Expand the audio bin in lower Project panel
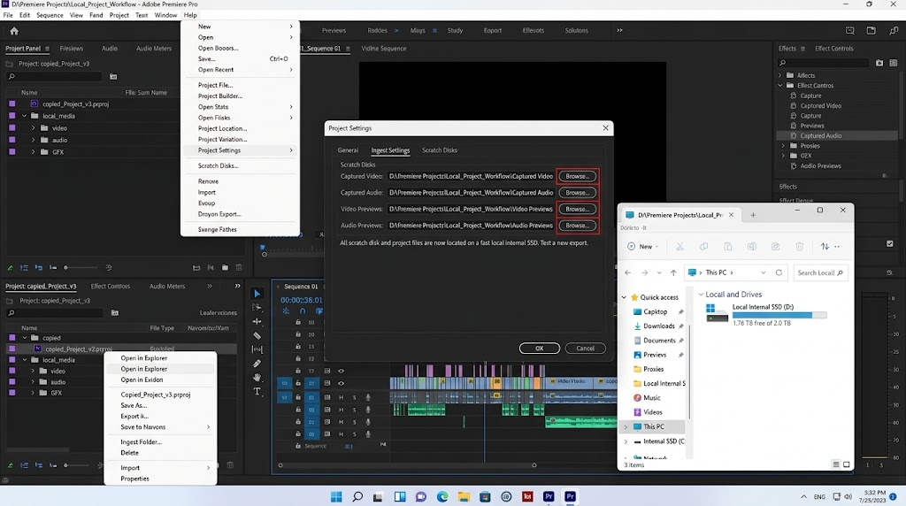Screen dimensions: 906x506 click(x=33, y=382)
